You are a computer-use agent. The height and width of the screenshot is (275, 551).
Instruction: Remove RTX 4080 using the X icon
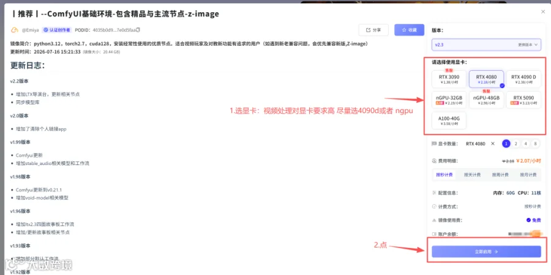click(x=492, y=144)
